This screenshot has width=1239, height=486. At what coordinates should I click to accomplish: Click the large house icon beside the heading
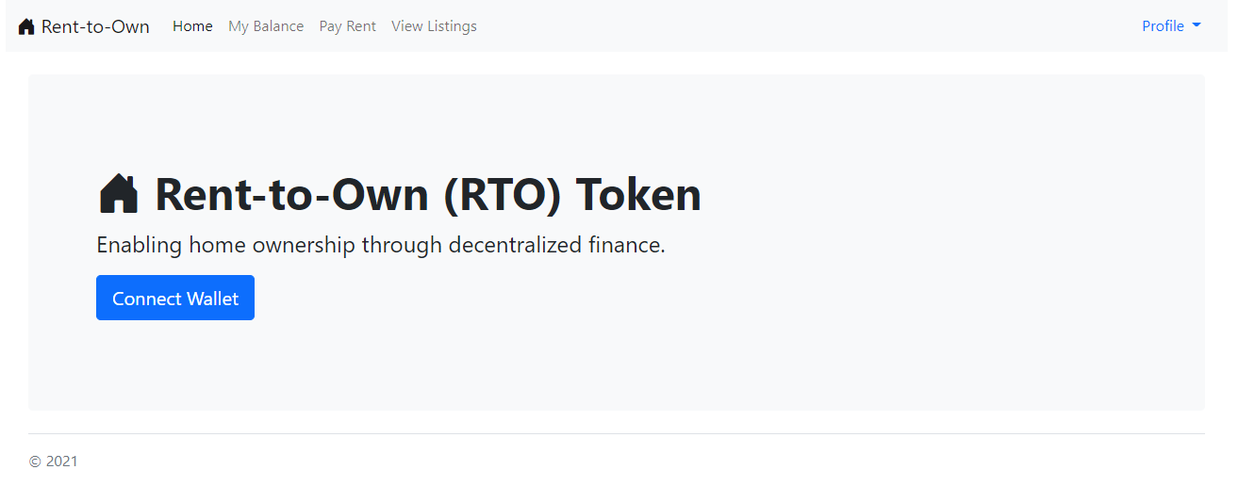[x=119, y=194]
